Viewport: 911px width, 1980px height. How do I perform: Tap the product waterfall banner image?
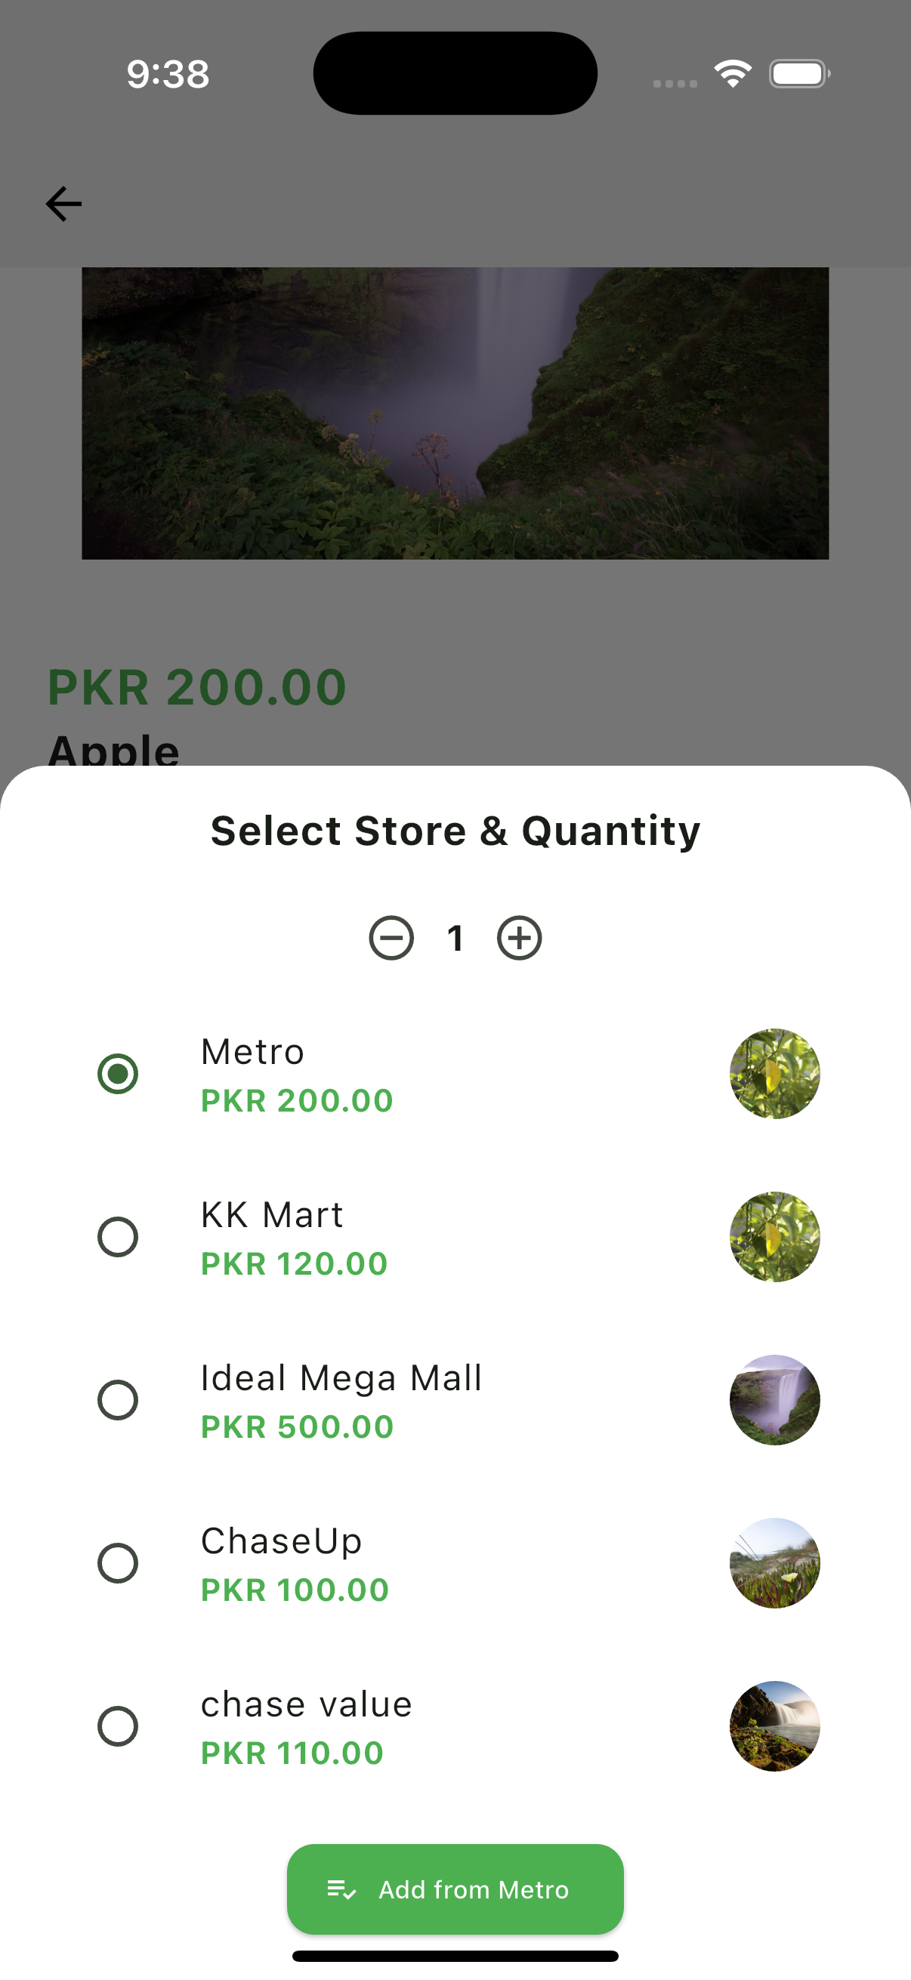click(x=455, y=413)
